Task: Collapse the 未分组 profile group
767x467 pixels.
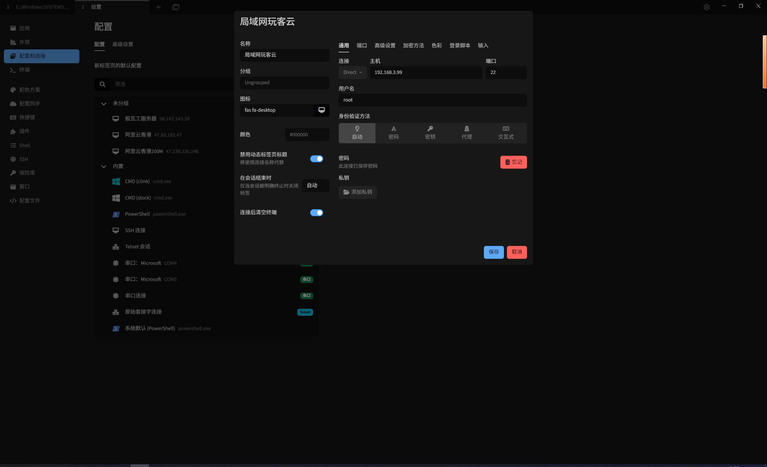Action: click(x=104, y=104)
